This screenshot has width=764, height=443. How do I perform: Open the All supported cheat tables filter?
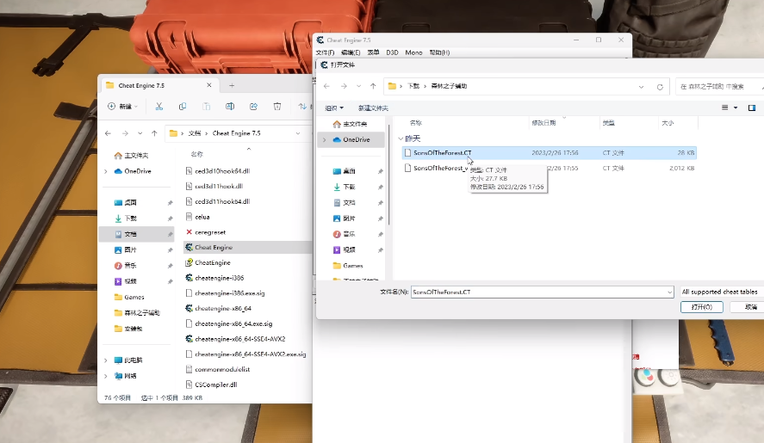tap(721, 292)
